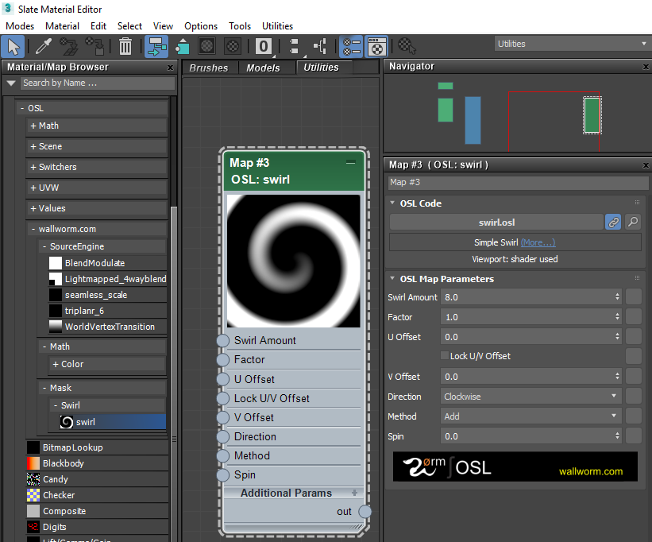
Task: Adjust the Spin value spinner arrows
Action: click(x=617, y=436)
